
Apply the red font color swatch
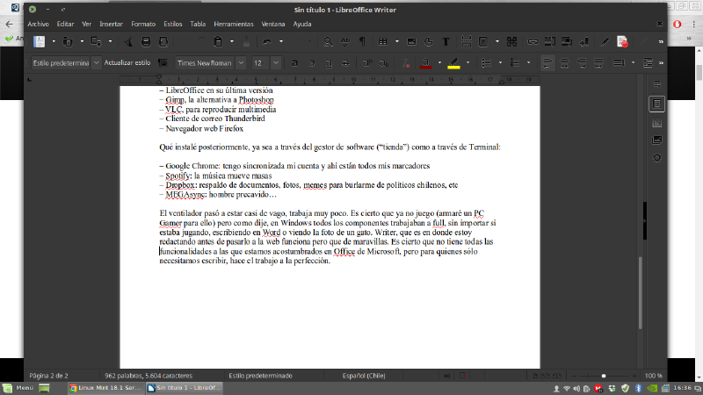425,63
